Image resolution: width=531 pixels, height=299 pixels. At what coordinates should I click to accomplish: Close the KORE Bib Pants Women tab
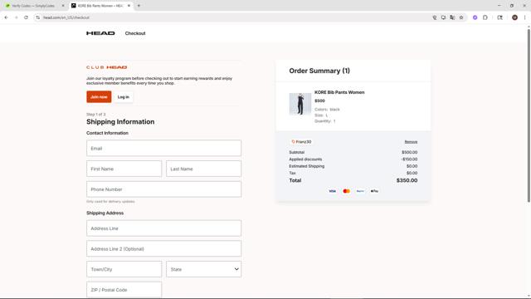[x=129, y=6]
